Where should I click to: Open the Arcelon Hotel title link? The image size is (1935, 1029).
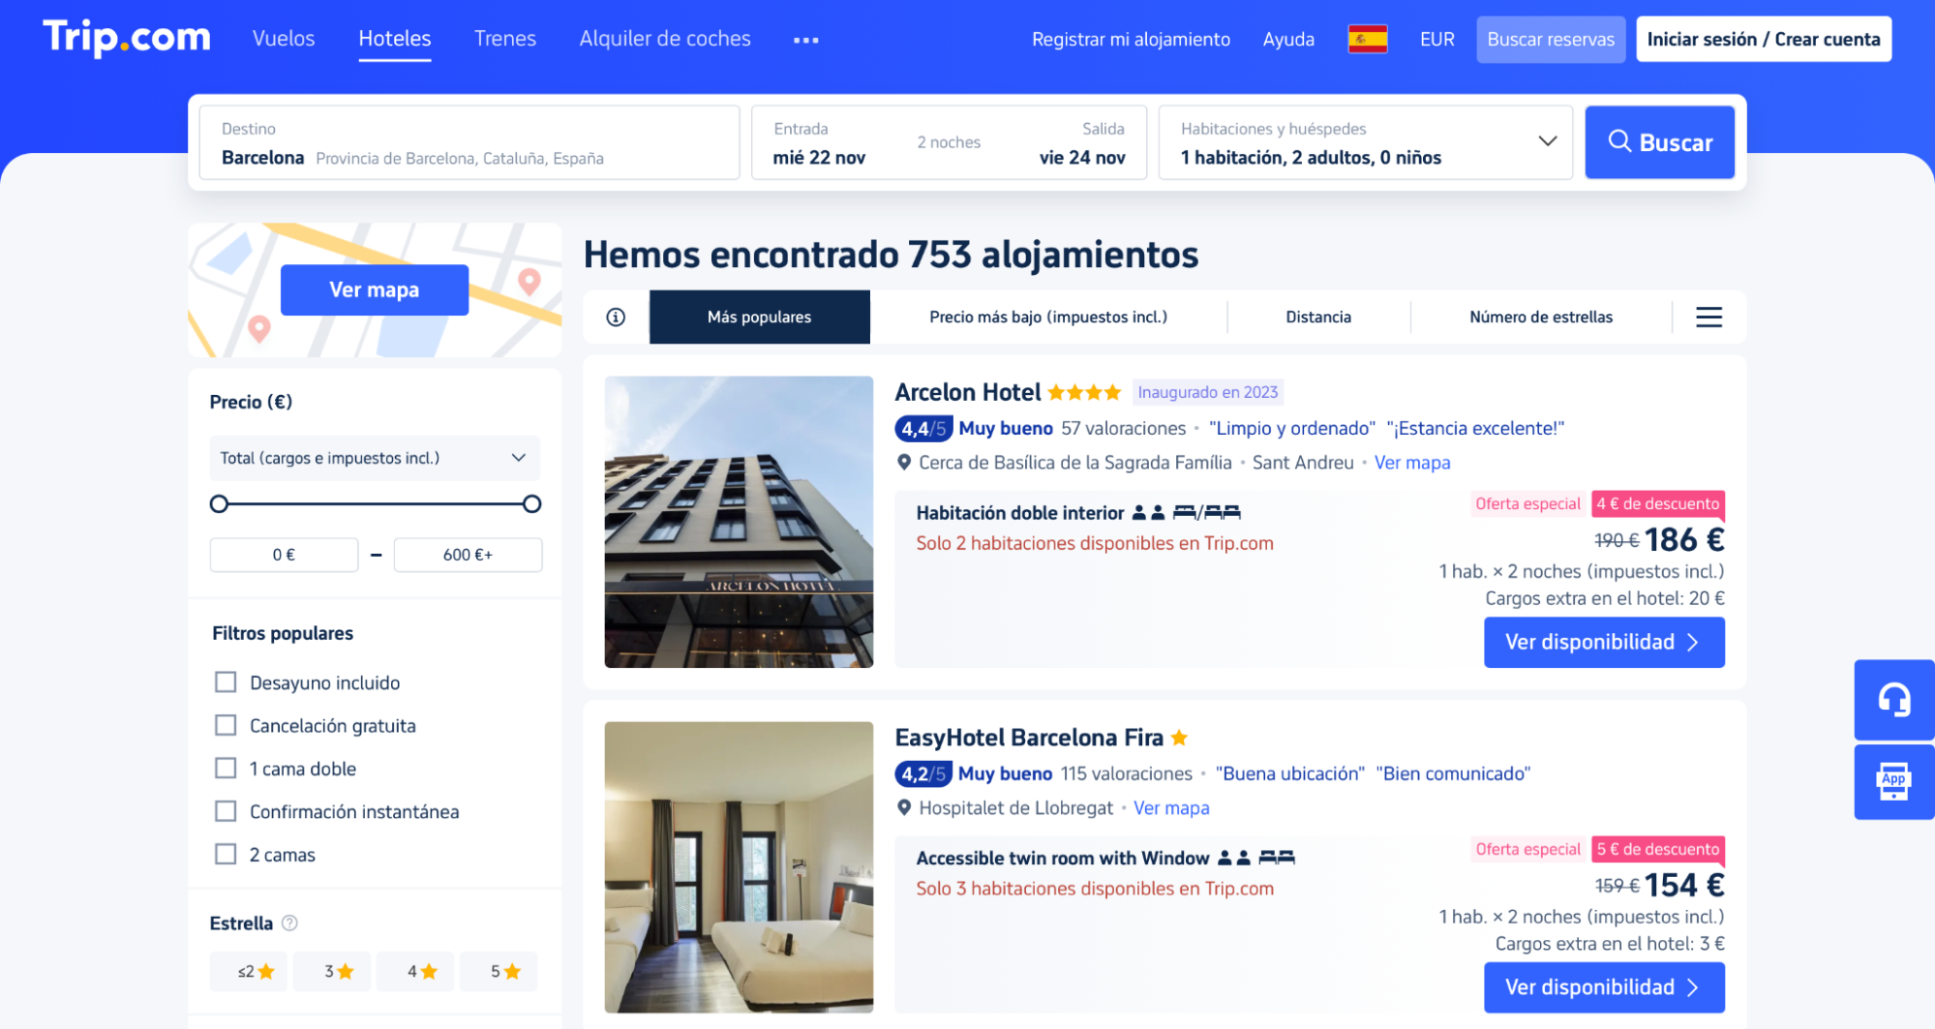click(967, 392)
